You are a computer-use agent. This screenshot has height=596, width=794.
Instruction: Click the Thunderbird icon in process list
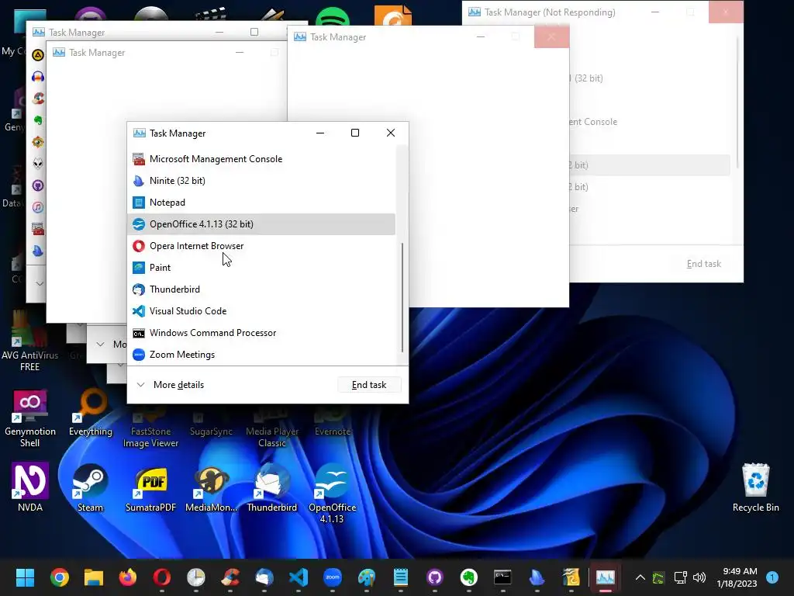pyautogui.click(x=139, y=289)
